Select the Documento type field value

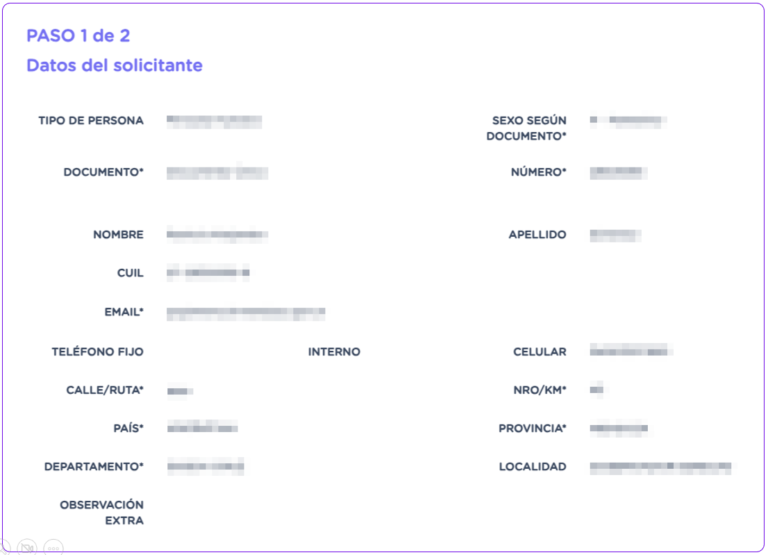pyautogui.click(x=217, y=172)
